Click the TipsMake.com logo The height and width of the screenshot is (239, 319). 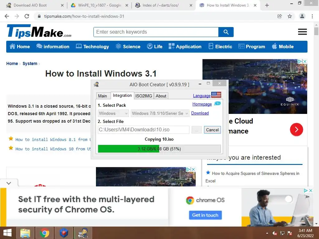click(x=39, y=31)
